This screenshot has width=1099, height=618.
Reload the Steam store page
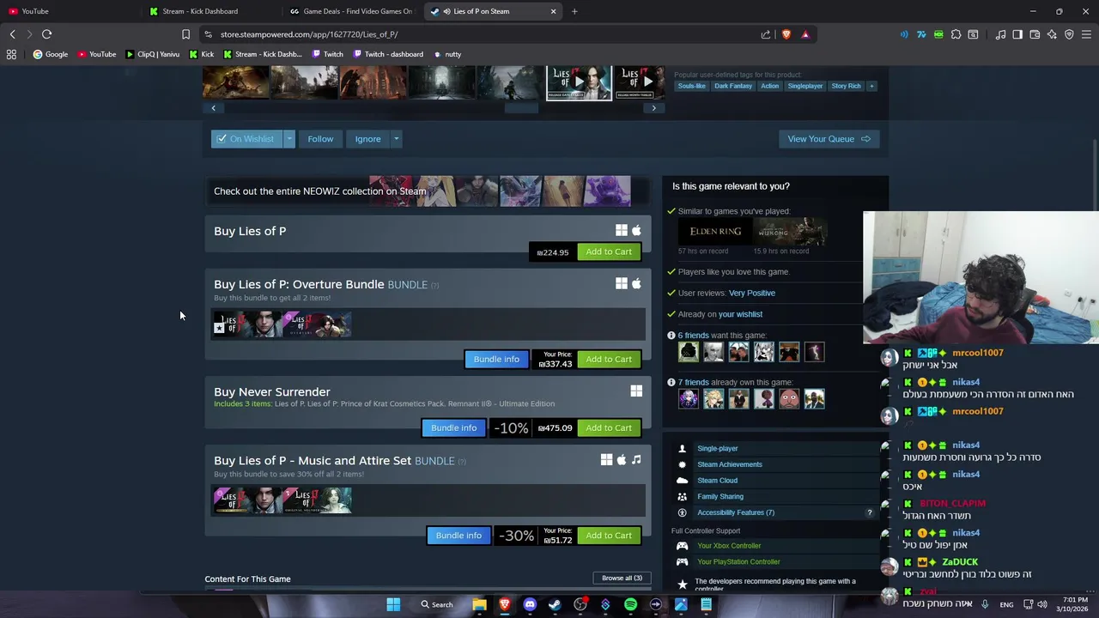[46, 34]
